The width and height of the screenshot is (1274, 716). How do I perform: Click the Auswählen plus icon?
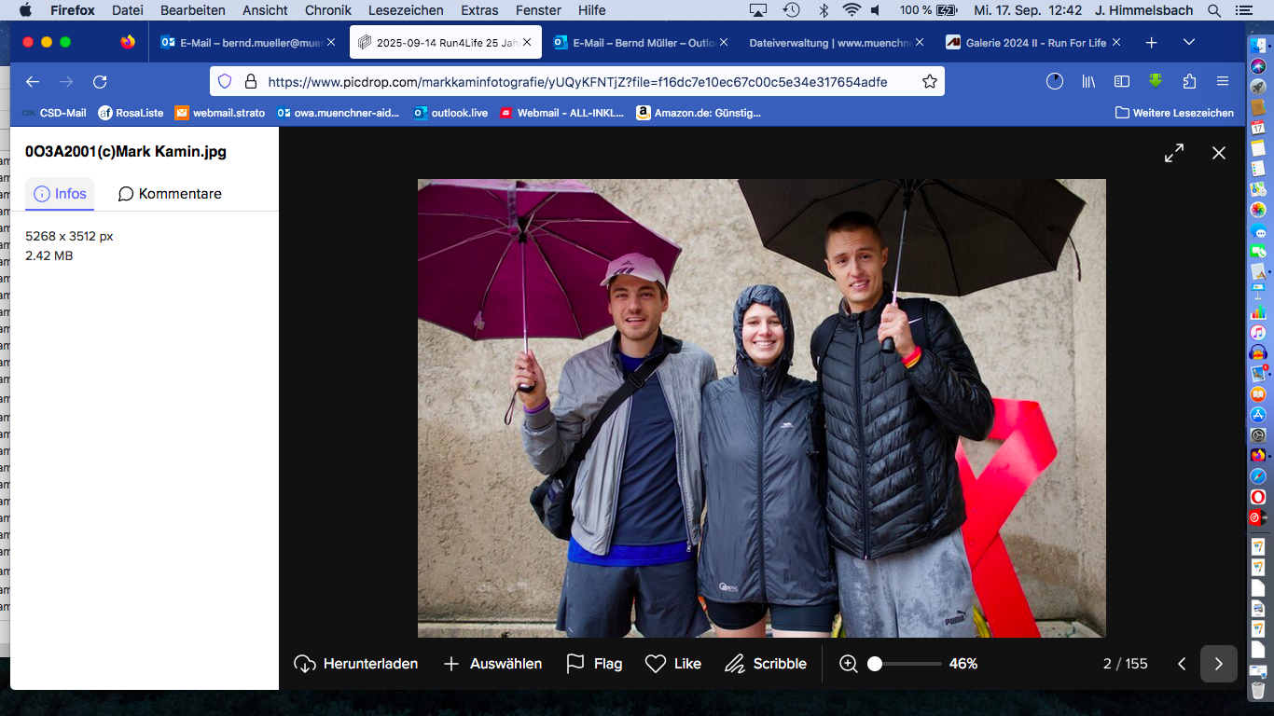coord(451,664)
